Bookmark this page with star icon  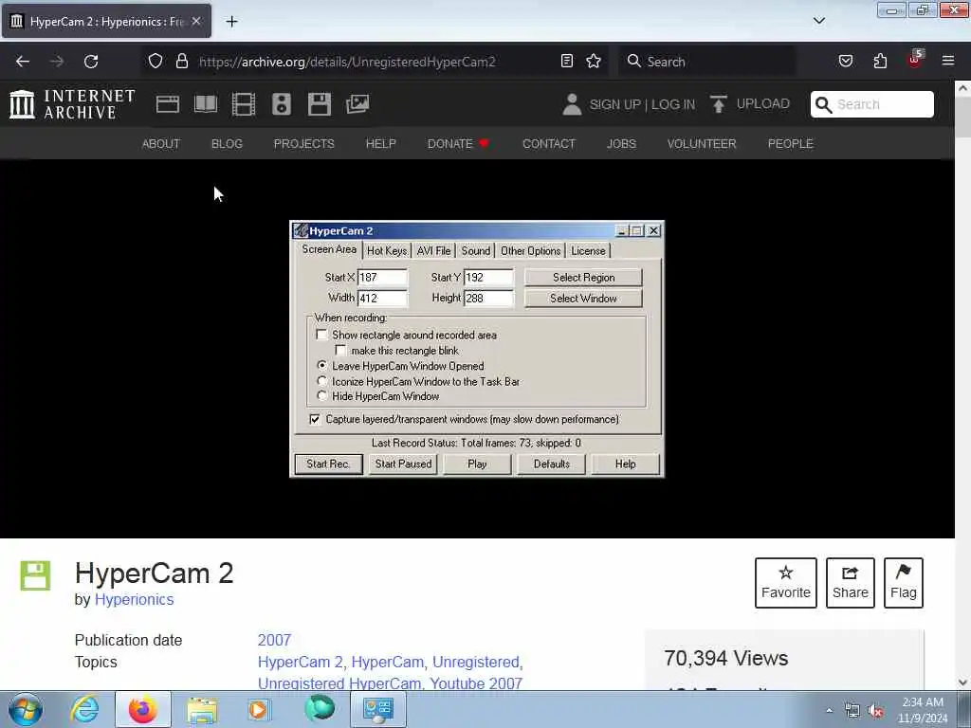pos(594,61)
